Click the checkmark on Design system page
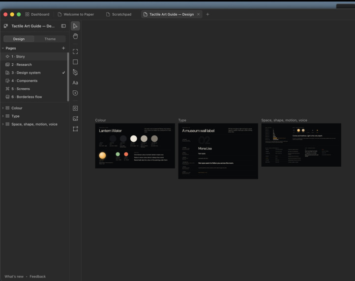The image size is (355, 281). 63,73
